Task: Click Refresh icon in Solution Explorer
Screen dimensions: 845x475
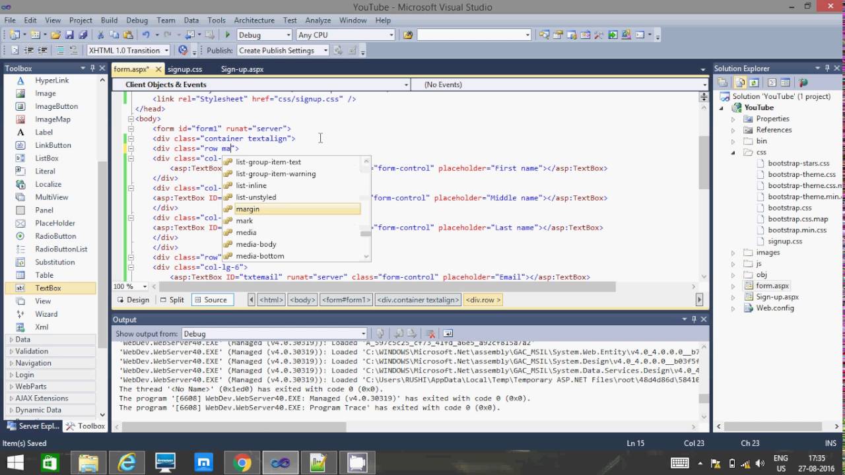Action: coord(754,82)
